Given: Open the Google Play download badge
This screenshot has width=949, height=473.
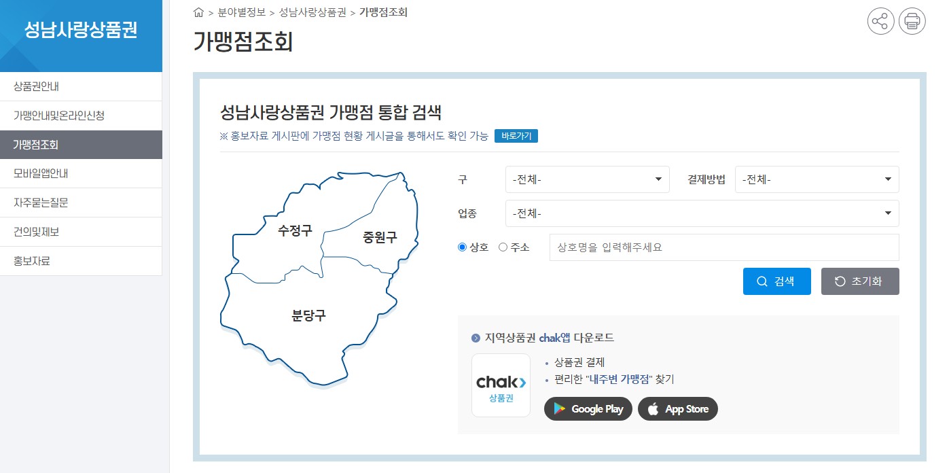Looking at the screenshot, I should [588, 408].
